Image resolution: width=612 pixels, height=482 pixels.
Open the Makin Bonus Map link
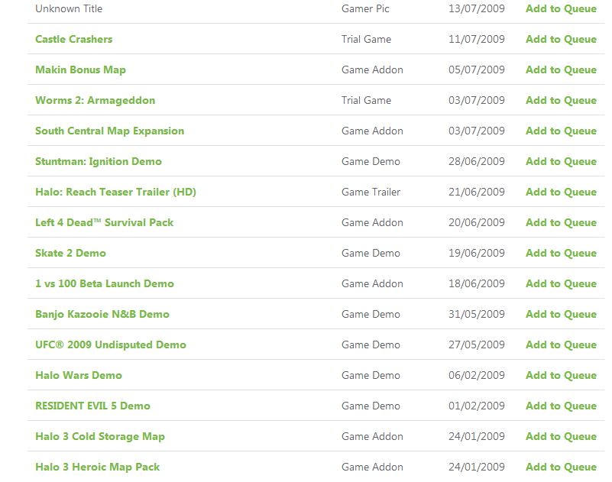(x=80, y=70)
